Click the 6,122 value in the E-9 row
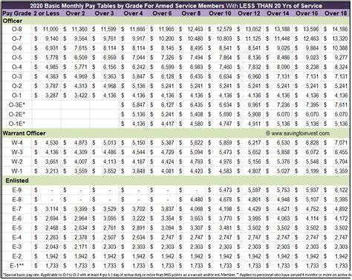This screenshot has height=280, width=352. (341, 190)
